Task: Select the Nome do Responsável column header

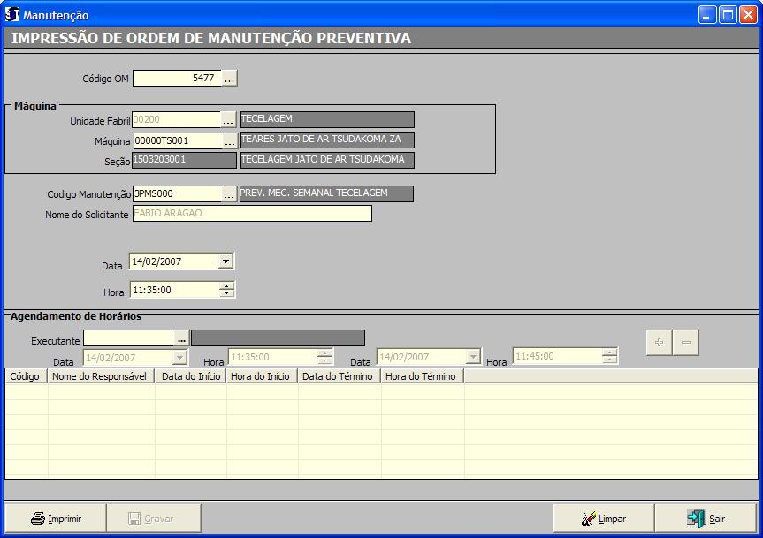Action: click(101, 376)
